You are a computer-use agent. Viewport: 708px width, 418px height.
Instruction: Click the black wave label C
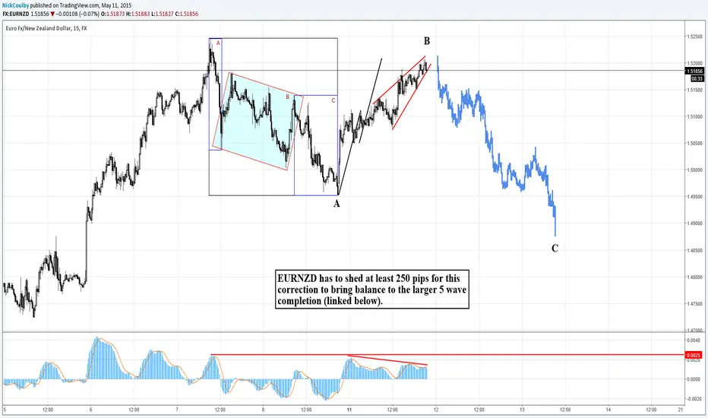[555, 248]
